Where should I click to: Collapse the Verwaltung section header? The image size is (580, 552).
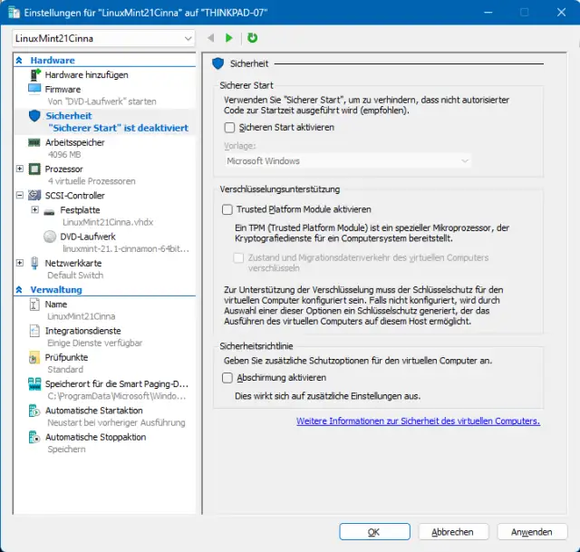21,290
